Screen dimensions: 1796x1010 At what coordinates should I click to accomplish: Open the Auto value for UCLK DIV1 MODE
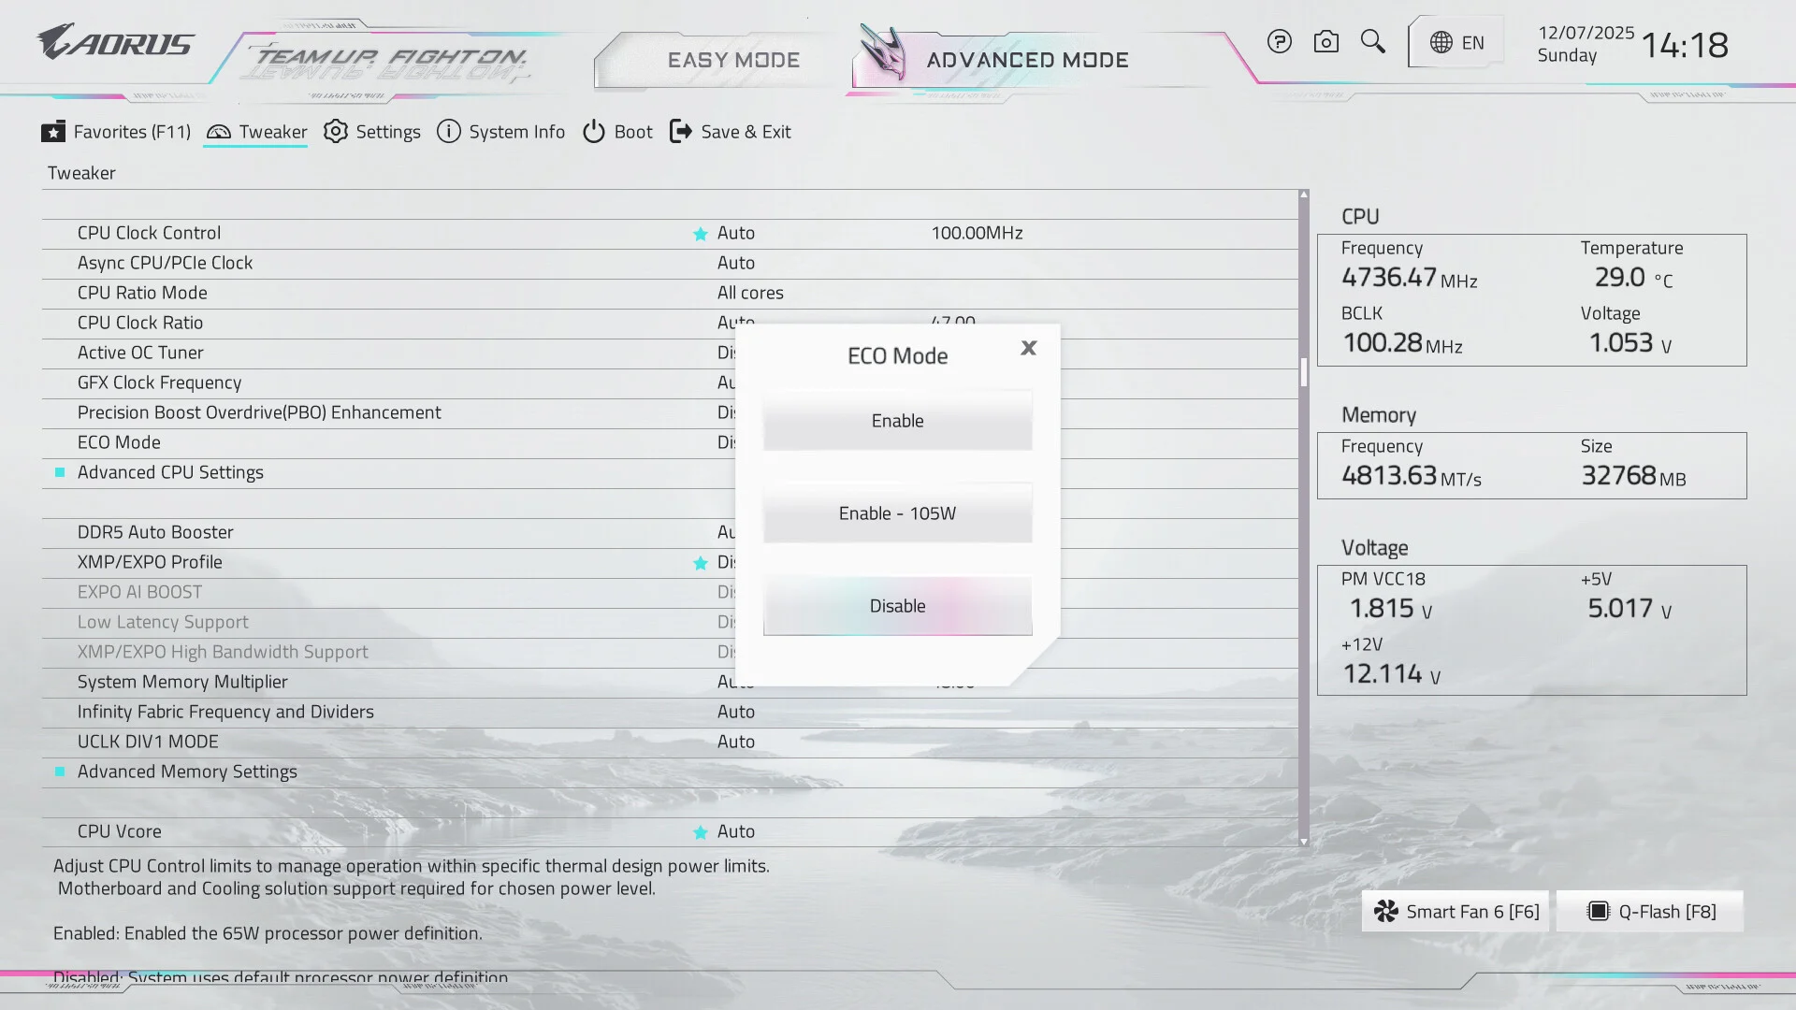click(735, 742)
